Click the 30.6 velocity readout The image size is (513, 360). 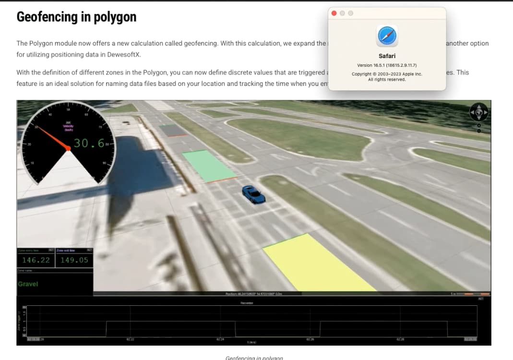click(x=89, y=143)
